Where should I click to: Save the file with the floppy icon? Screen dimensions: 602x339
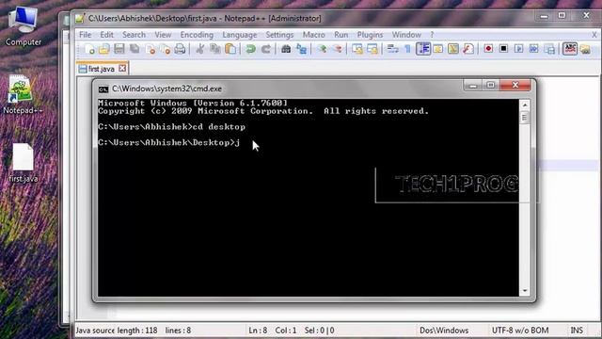119,49
